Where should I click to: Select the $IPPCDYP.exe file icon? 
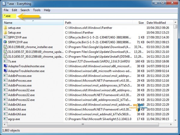point(5,37)
